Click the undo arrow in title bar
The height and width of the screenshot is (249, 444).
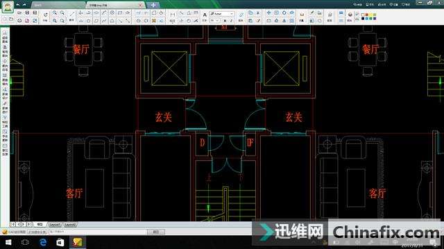(18, 5)
